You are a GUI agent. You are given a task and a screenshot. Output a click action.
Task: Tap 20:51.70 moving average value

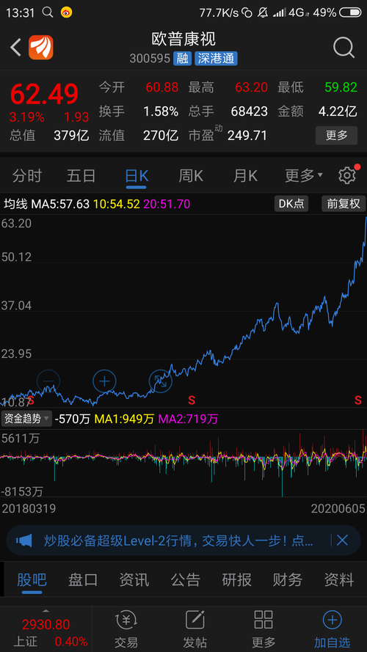click(x=167, y=204)
